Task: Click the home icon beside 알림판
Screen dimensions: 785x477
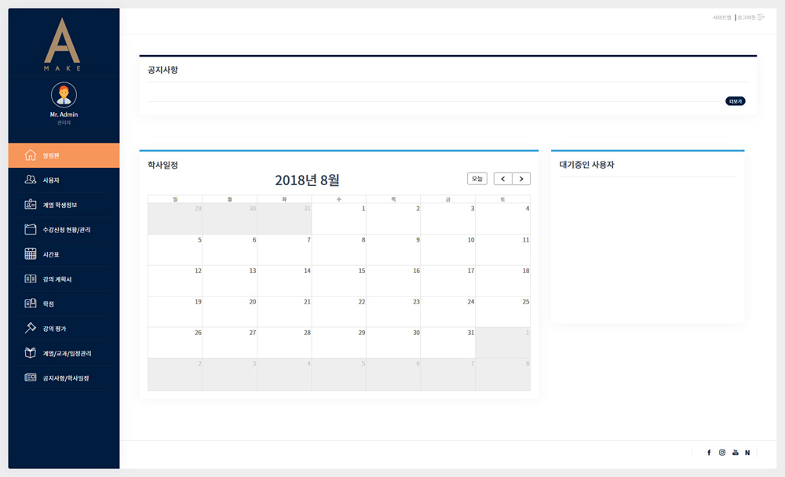Action: (x=31, y=155)
